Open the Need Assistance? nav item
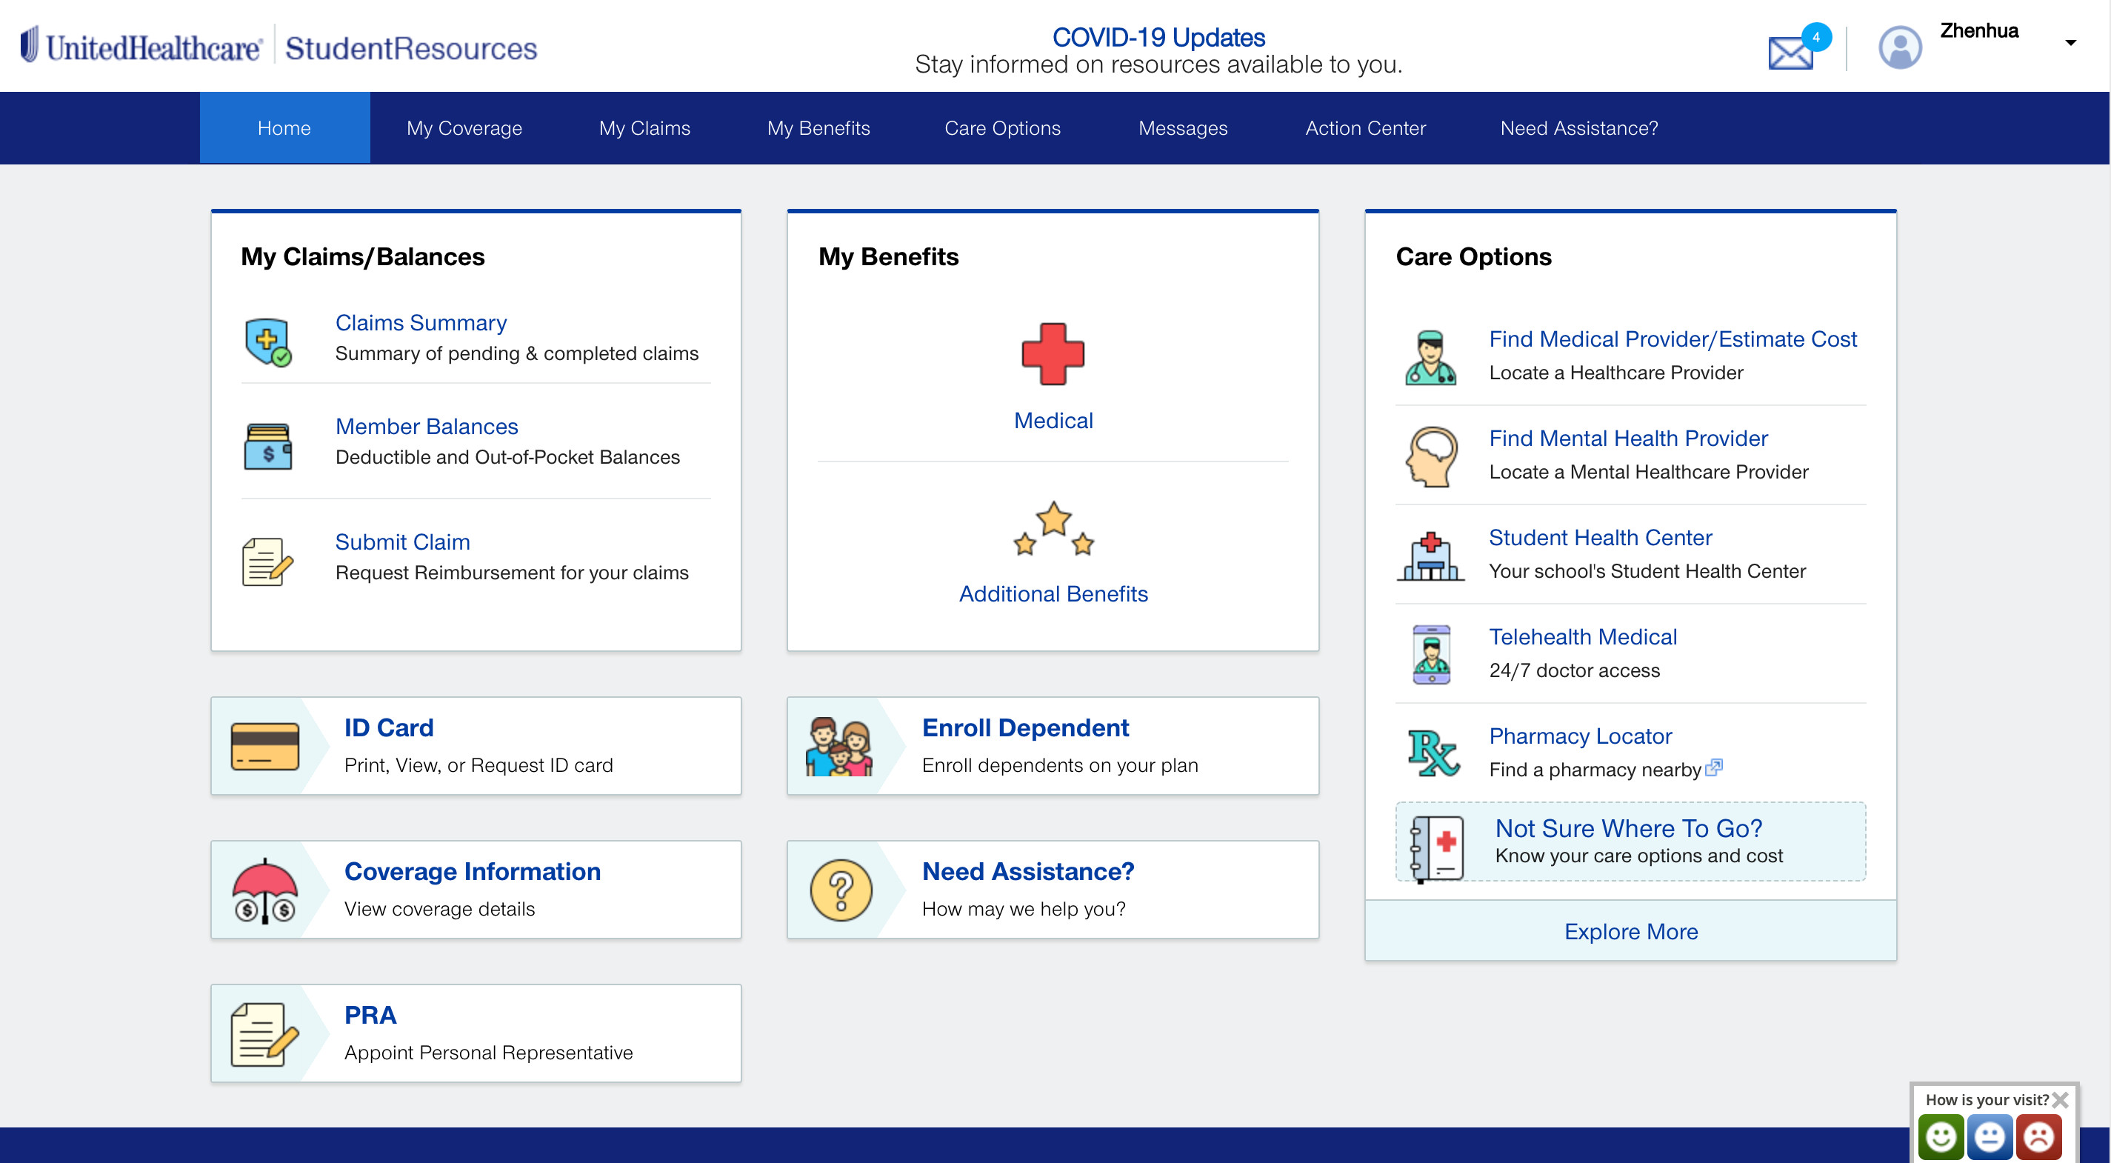 pos(1578,128)
